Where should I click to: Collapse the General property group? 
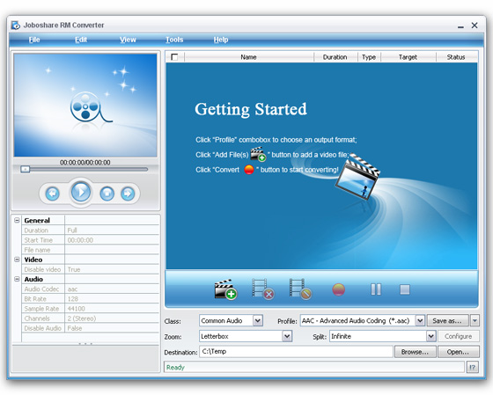pos(17,220)
